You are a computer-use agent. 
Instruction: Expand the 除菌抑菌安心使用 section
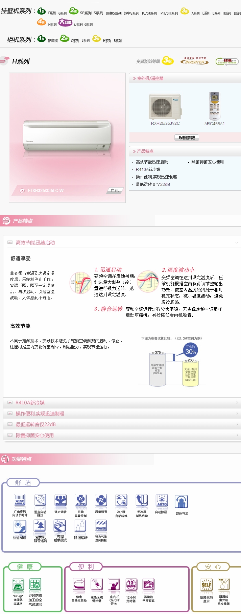(35, 435)
